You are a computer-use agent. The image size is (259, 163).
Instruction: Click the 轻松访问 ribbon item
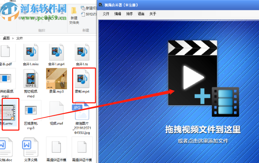coord(89,14)
